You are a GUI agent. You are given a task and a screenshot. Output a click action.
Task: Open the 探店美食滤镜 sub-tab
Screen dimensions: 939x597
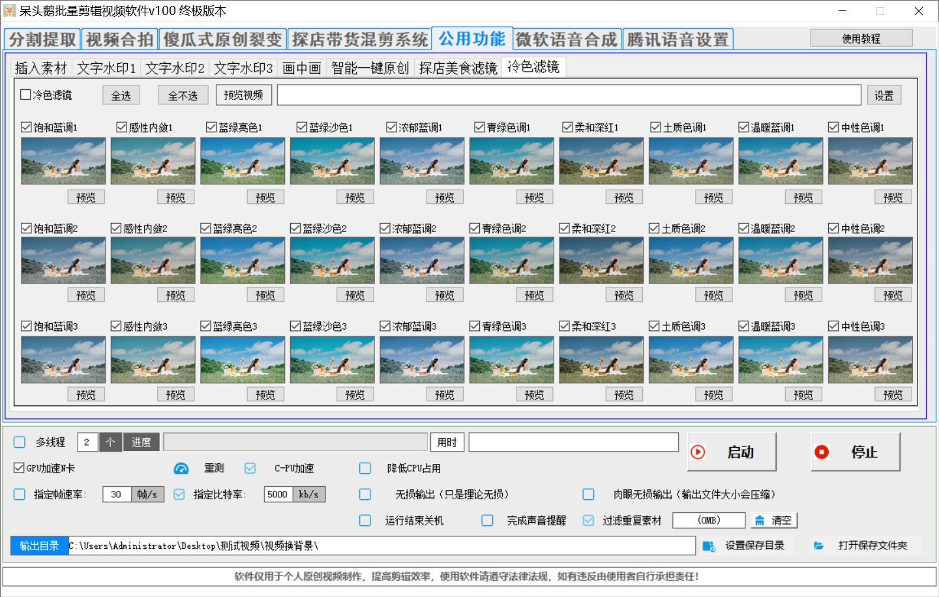(x=458, y=68)
